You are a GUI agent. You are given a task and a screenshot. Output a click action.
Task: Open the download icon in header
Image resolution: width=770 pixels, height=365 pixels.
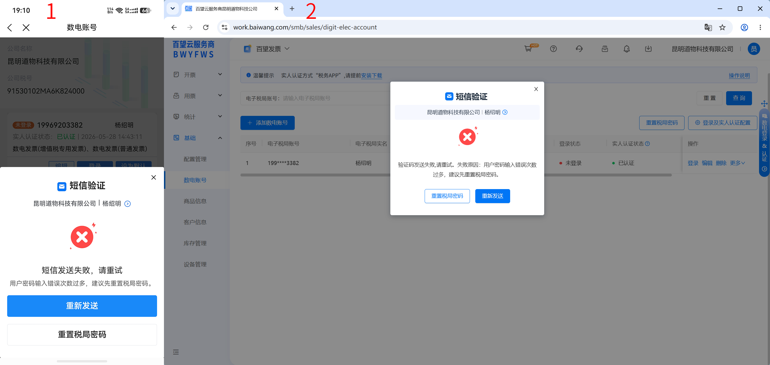648,49
